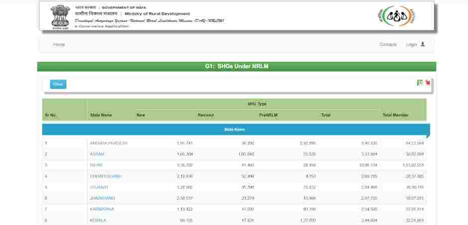Image resolution: width=468 pixels, height=225 pixels.
Task: Click the user icon beside Login
Action: click(423, 44)
